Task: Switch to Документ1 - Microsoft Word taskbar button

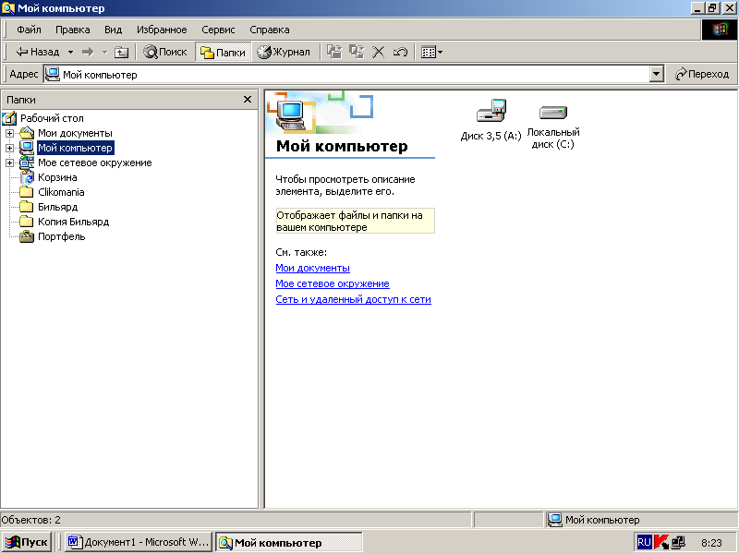Action: (x=138, y=542)
